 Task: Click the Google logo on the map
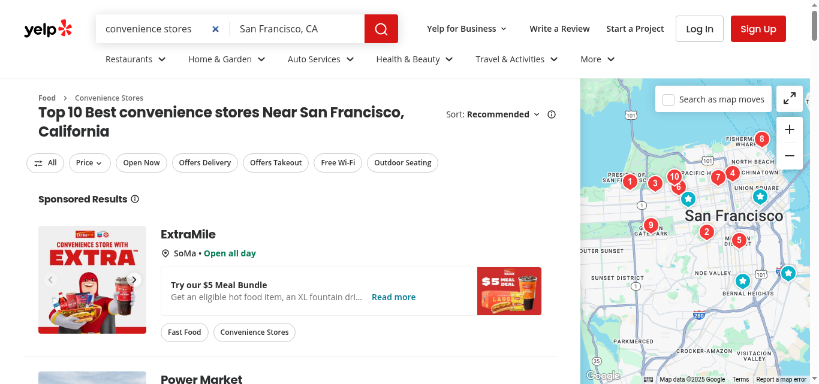click(603, 376)
